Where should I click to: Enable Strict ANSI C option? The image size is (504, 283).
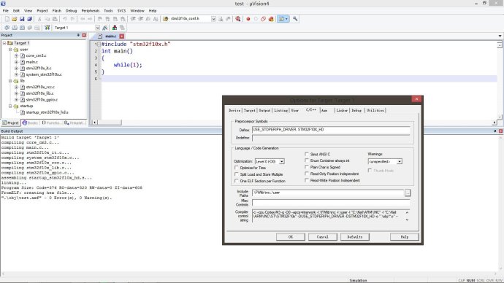[307, 154]
